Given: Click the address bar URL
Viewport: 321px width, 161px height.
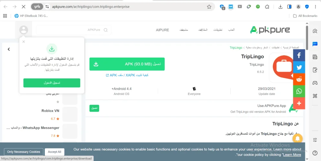Looking at the screenshot, I should coord(91,7).
